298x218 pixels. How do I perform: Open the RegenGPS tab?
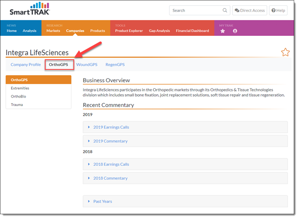tap(115, 65)
